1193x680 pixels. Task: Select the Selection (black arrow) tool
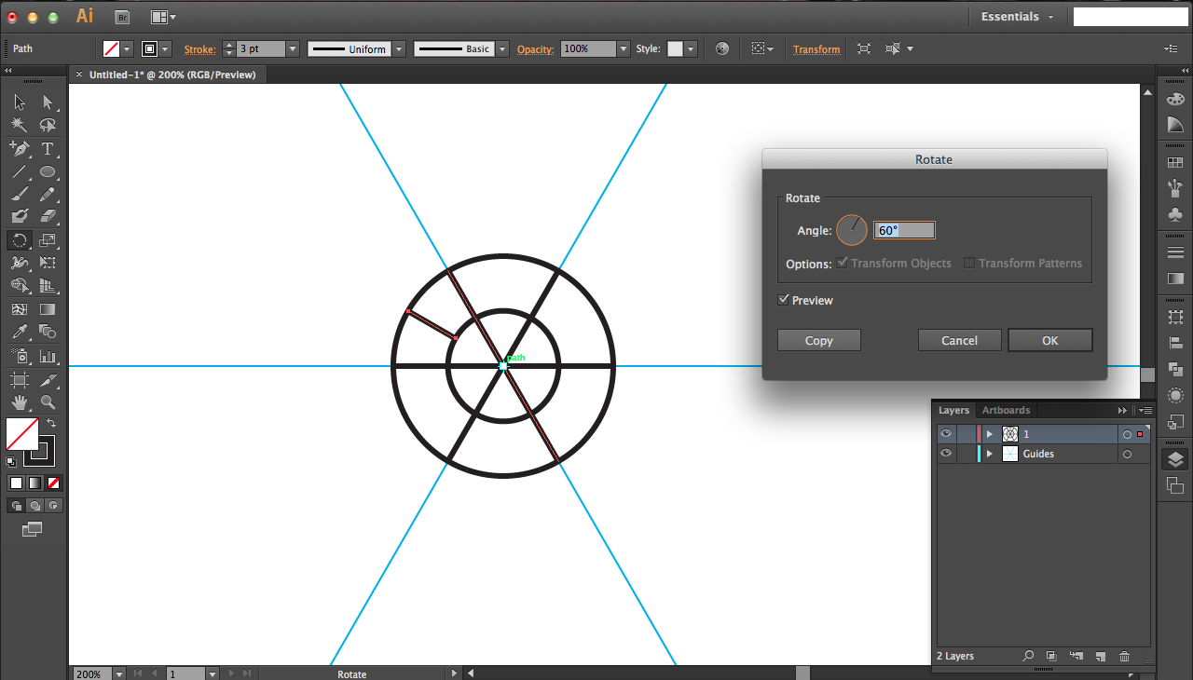tap(20, 102)
